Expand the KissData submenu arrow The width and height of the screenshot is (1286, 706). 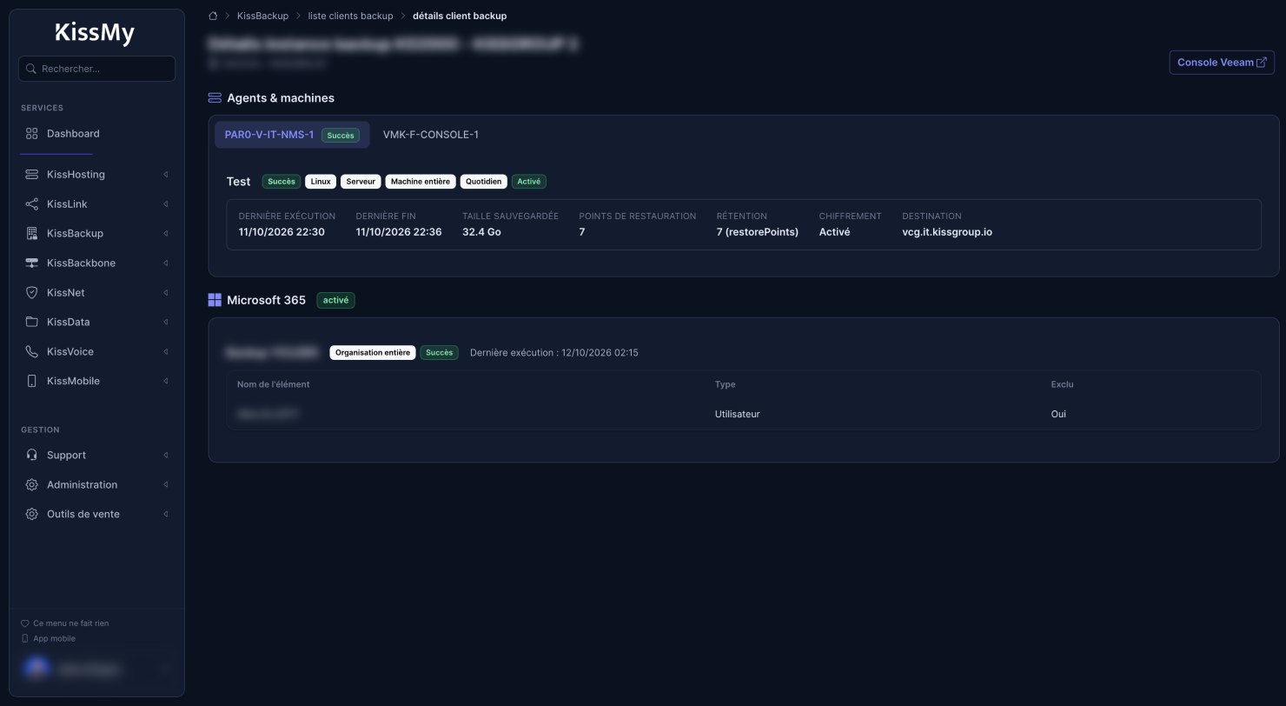(165, 323)
